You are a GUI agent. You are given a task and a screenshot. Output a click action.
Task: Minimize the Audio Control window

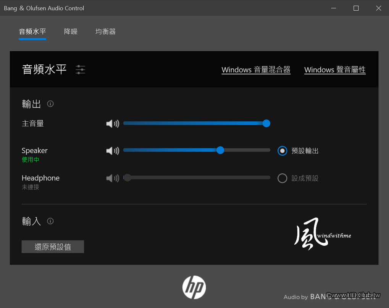(333, 8)
